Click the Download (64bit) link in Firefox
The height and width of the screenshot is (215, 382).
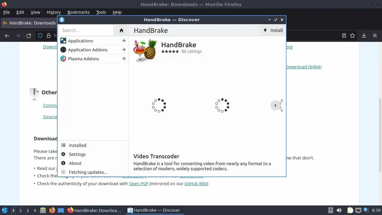pos(304,67)
